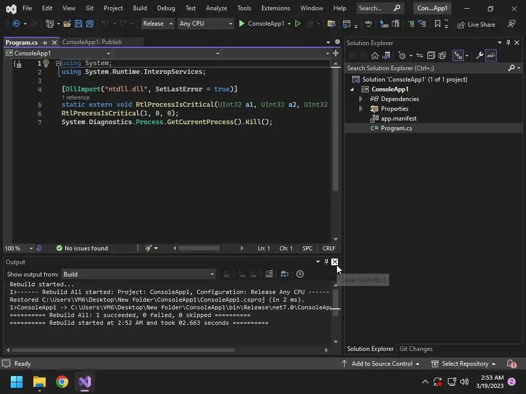Click the Start Without Debugging outlined play icon

click(x=297, y=24)
